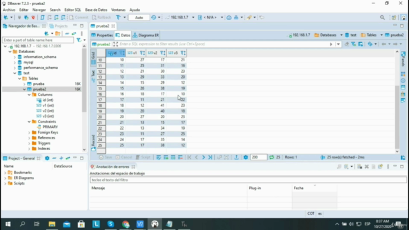
Task: Open Skype from the Windows taskbar
Action: click(111, 224)
